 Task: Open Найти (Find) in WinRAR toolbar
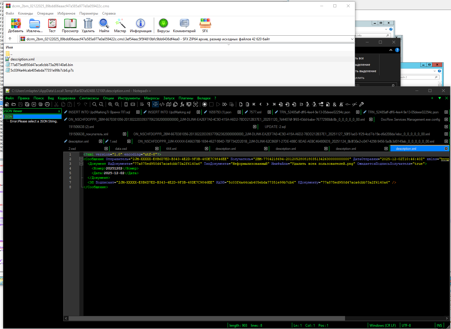point(104,25)
